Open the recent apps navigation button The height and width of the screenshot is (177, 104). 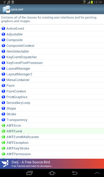tap(29, 173)
